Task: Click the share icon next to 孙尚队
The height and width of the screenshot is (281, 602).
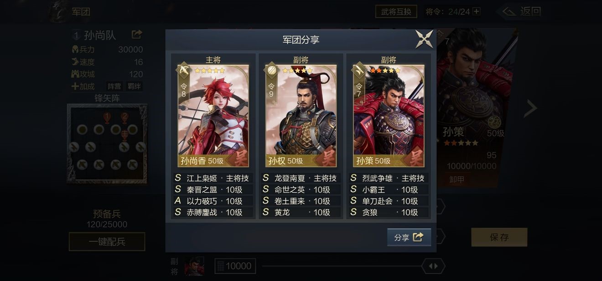Action: [x=137, y=35]
